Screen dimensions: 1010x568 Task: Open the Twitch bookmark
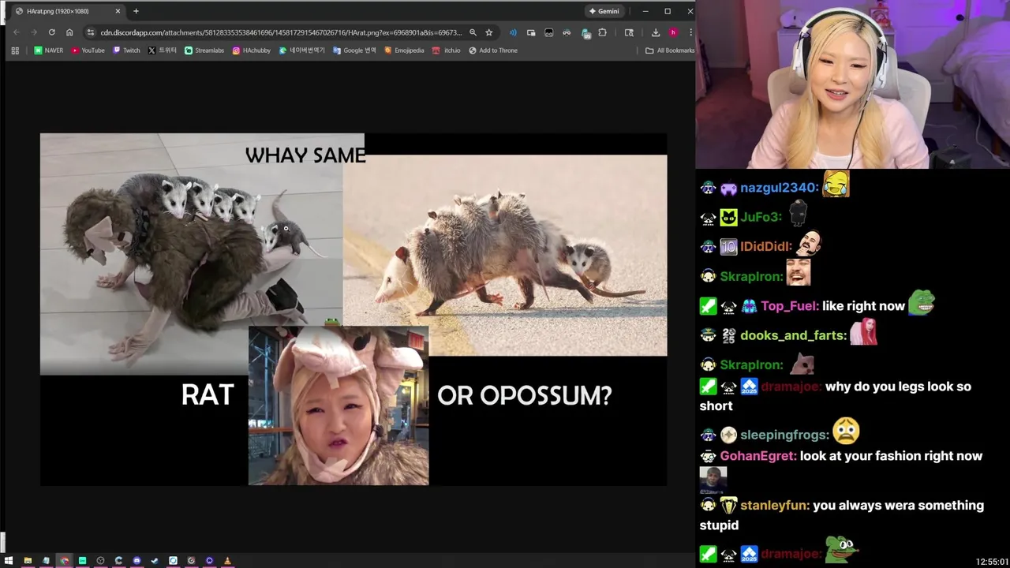point(126,50)
